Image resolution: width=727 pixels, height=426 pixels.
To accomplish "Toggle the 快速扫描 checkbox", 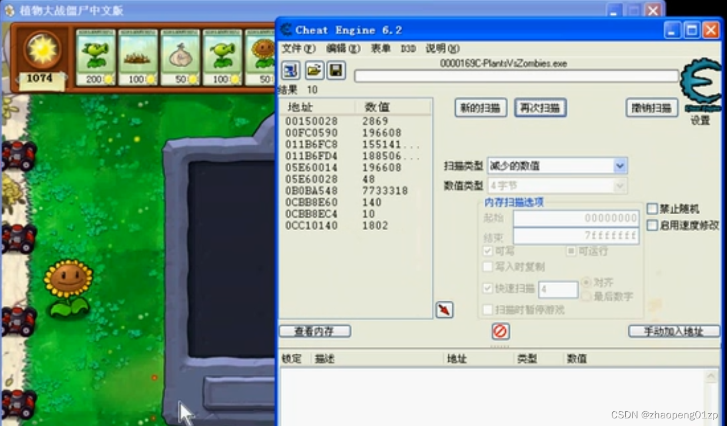I will [x=488, y=288].
